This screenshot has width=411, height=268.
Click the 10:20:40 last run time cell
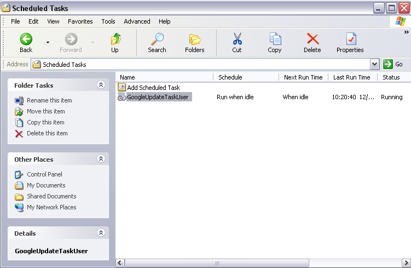pos(353,97)
